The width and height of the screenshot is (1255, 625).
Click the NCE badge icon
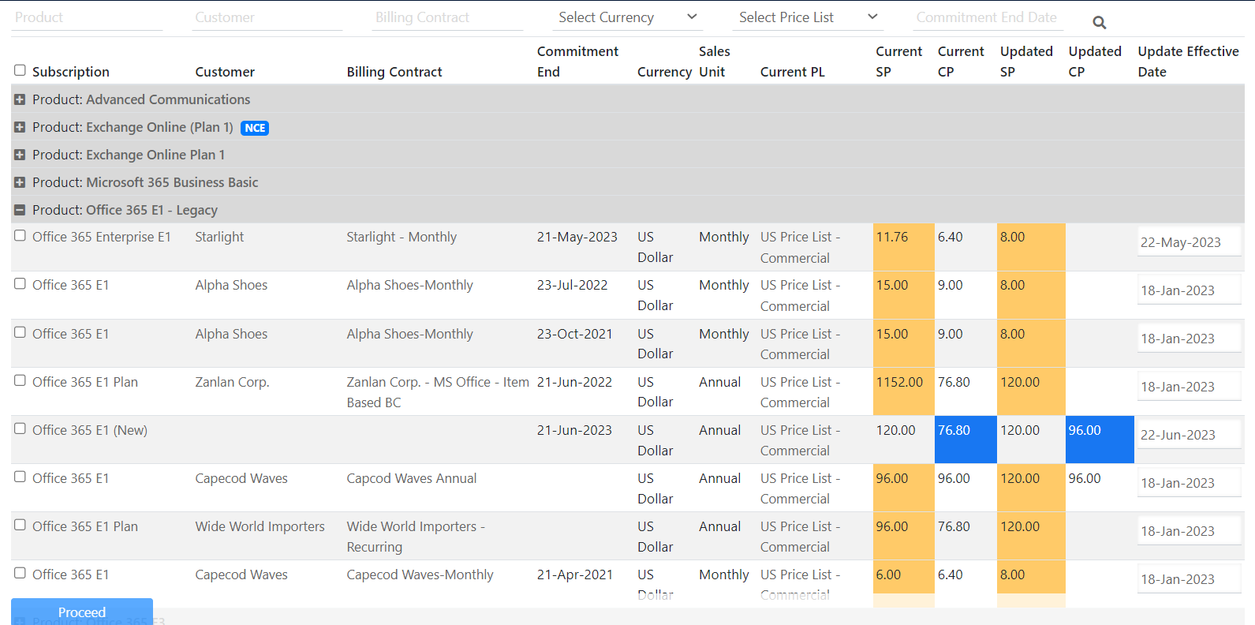(255, 128)
